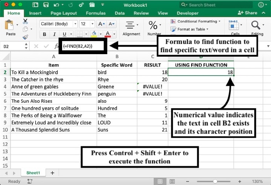
Task: Click the Share button
Action: point(248,13)
